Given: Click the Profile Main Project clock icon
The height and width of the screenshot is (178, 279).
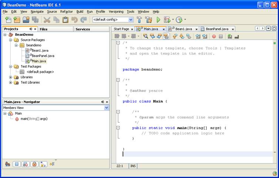Looking at the screenshot, I should coord(179,20).
